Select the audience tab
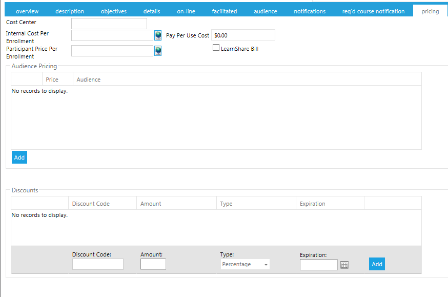This screenshot has width=448, height=297. tap(266, 11)
